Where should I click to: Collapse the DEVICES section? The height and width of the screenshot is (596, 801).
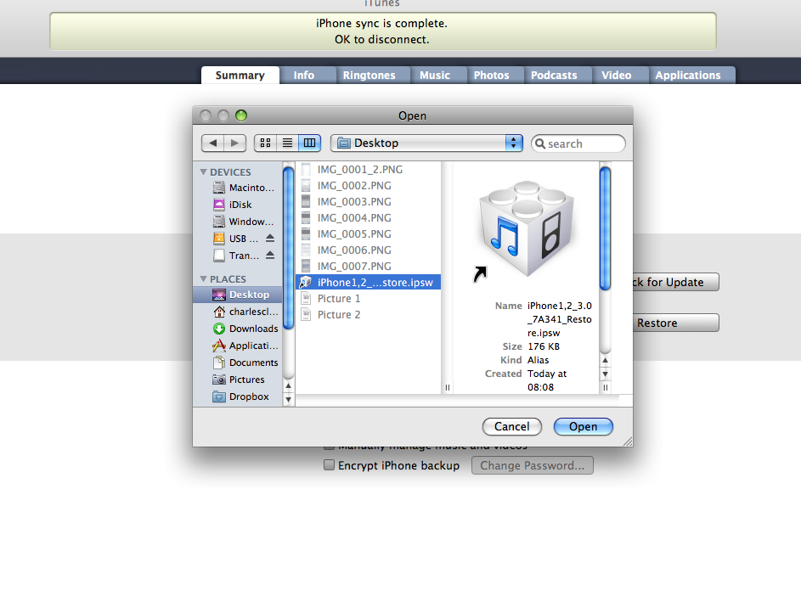pos(203,172)
